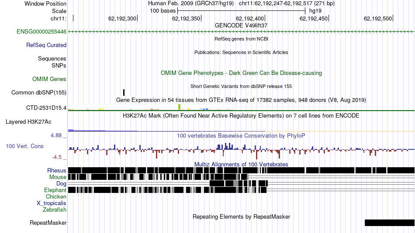Click the Chicken alignment row label
Screen dimensions: 415x233
[56, 197]
